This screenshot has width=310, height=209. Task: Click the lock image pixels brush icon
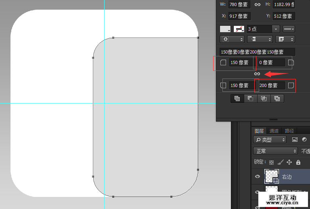[x=280, y=162]
